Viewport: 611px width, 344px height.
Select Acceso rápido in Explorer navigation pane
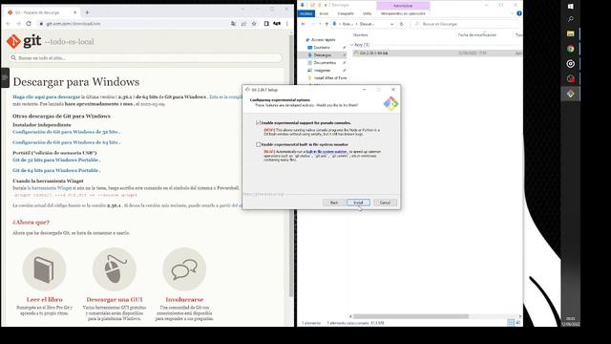[x=323, y=40]
